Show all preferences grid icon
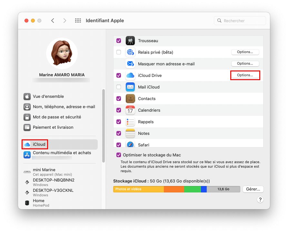This screenshot has width=288, height=233. click(x=78, y=21)
